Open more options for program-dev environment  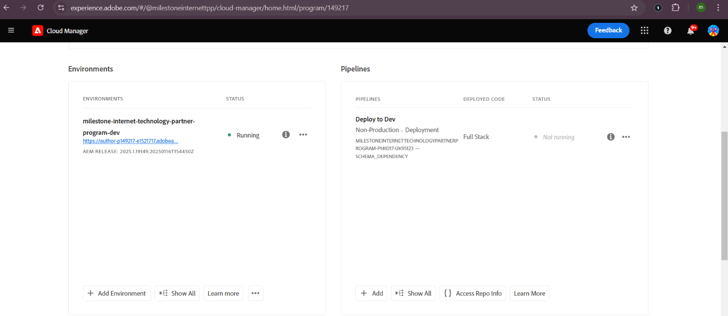click(303, 135)
